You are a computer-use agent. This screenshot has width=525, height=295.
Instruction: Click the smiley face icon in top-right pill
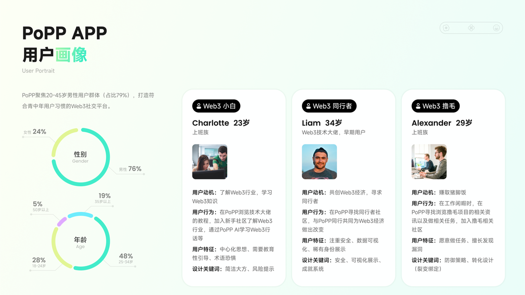click(x=496, y=28)
